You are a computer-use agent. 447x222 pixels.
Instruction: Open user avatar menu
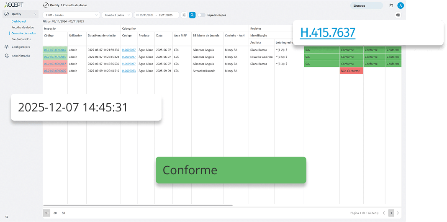tap(401, 5)
